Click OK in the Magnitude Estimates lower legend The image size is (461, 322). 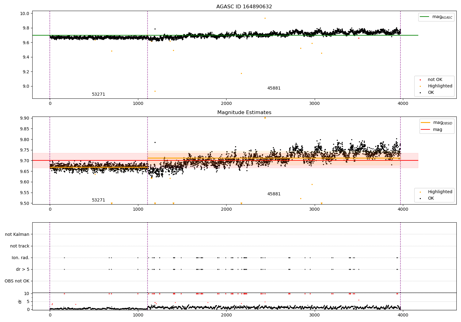431,198
